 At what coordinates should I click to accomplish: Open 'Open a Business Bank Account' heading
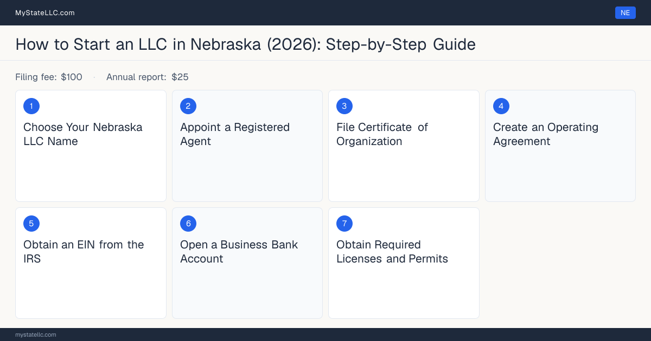point(239,252)
